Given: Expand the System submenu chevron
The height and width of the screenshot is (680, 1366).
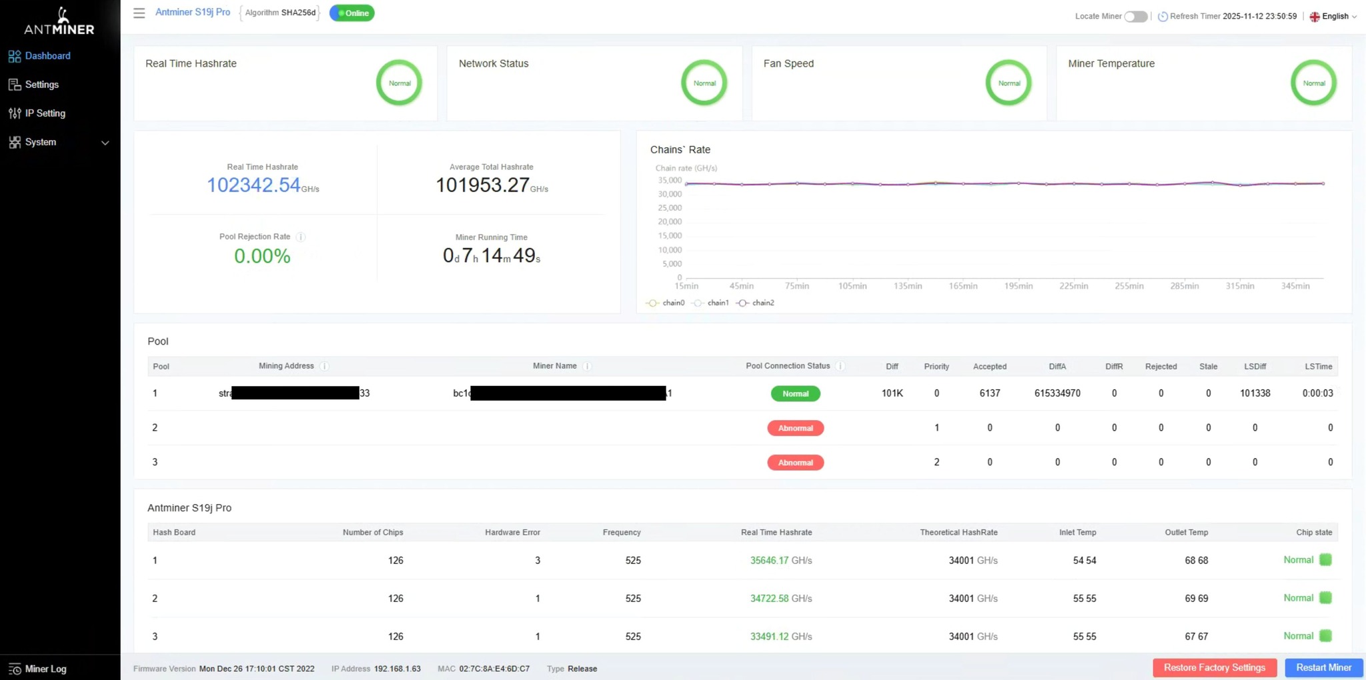Looking at the screenshot, I should tap(105, 143).
